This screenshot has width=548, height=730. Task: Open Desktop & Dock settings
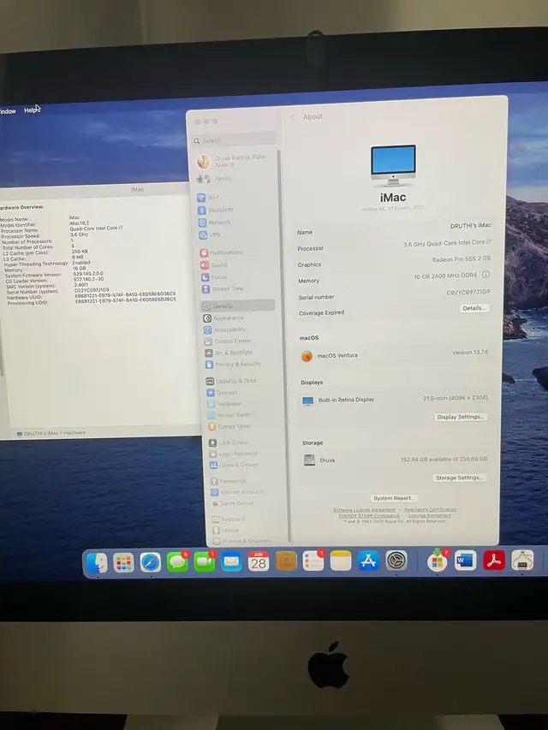point(231,381)
